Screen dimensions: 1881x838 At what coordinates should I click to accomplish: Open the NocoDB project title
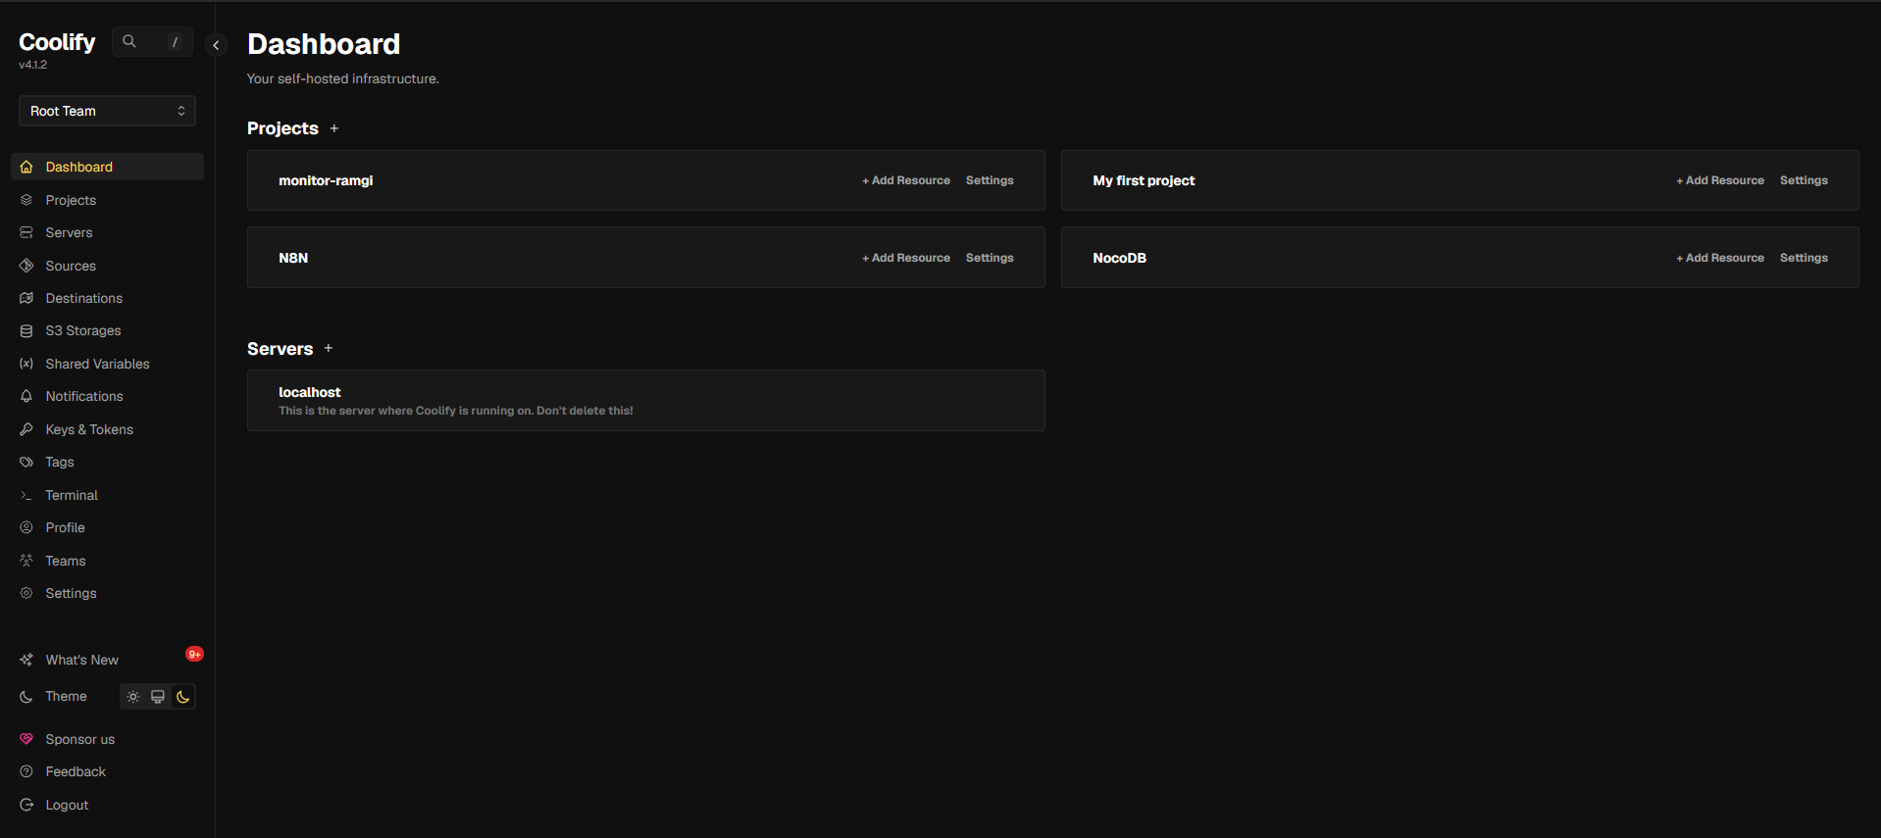tap(1119, 258)
